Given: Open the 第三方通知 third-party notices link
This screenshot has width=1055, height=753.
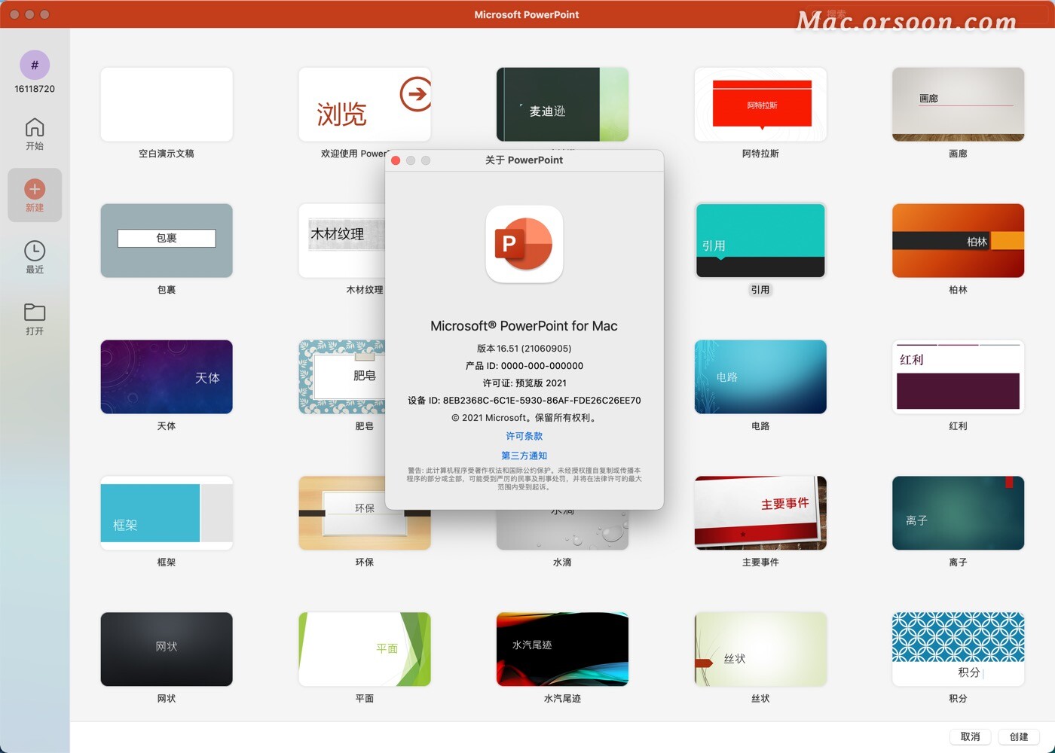Looking at the screenshot, I should pos(524,456).
